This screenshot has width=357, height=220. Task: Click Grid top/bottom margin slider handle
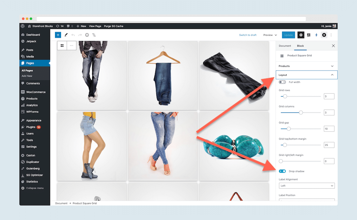(x=285, y=145)
